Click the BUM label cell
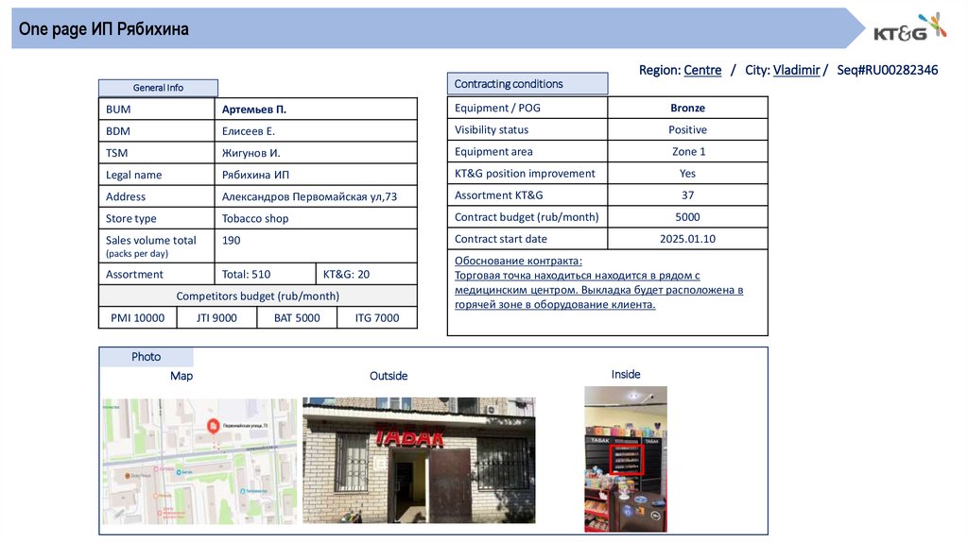Viewport: 968px width, 542px height. [x=157, y=110]
